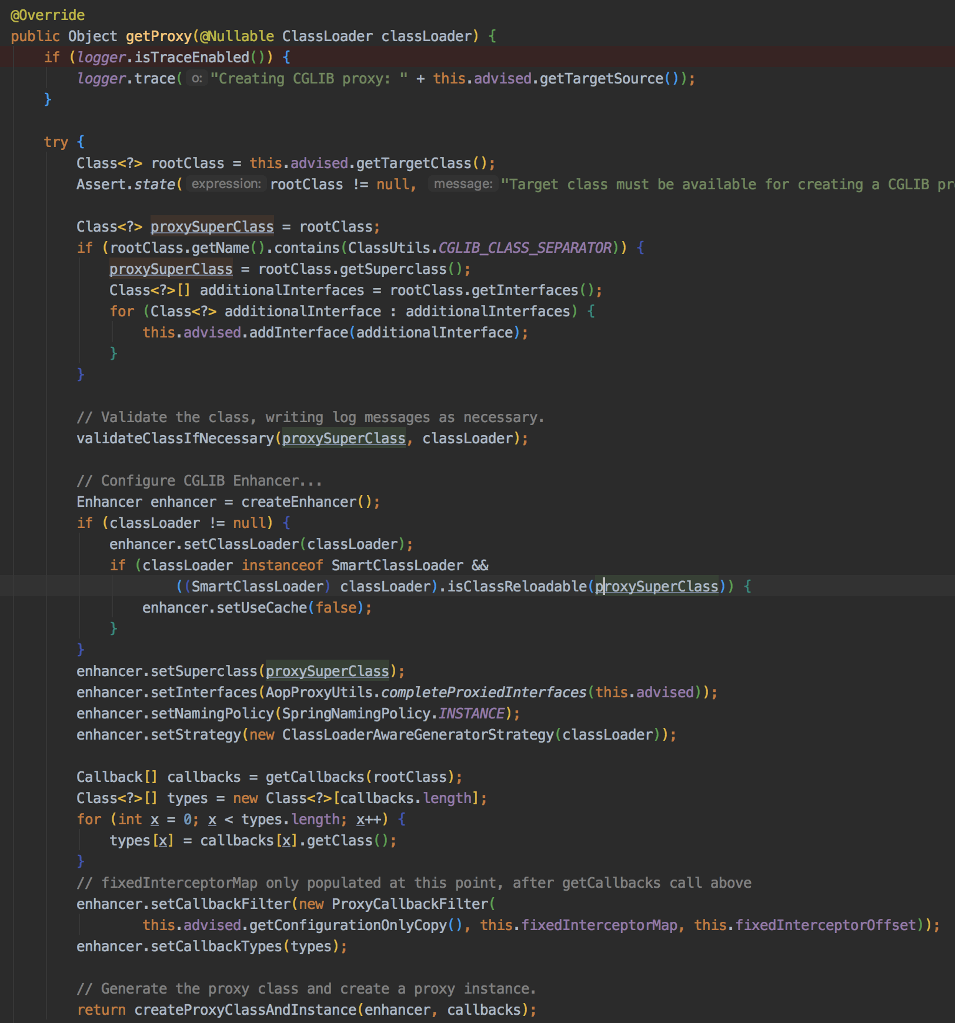Click the isClassReloadable method call
The height and width of the screenshot is (1023, 955).
517,586
